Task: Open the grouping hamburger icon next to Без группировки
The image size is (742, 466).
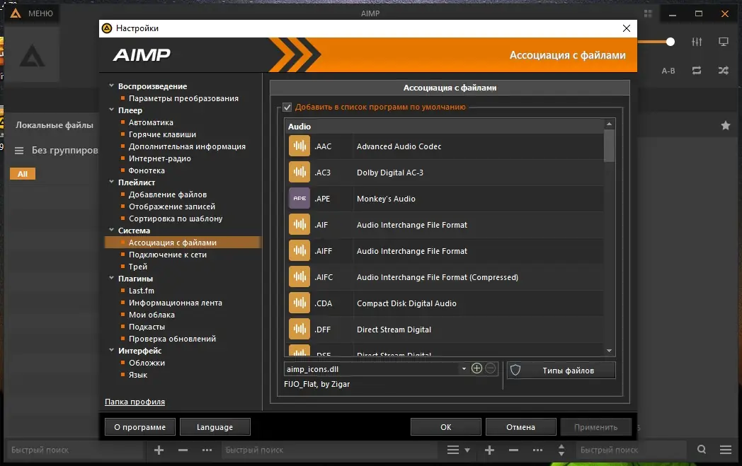Action: (x=19, y=151)
